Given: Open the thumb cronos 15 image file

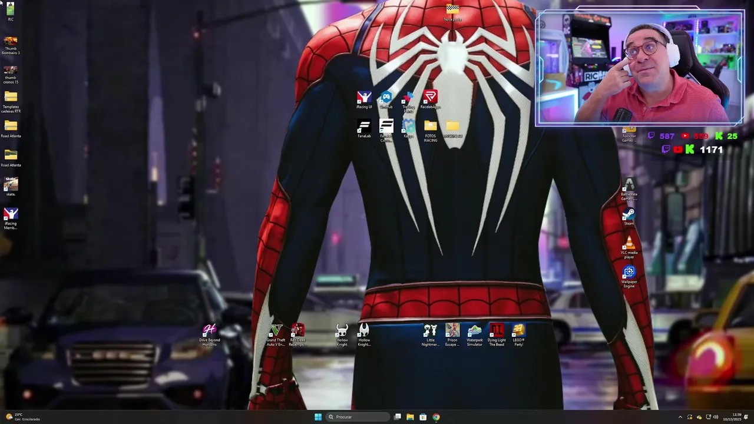Looking at the screenshot, I should point(11,75).
